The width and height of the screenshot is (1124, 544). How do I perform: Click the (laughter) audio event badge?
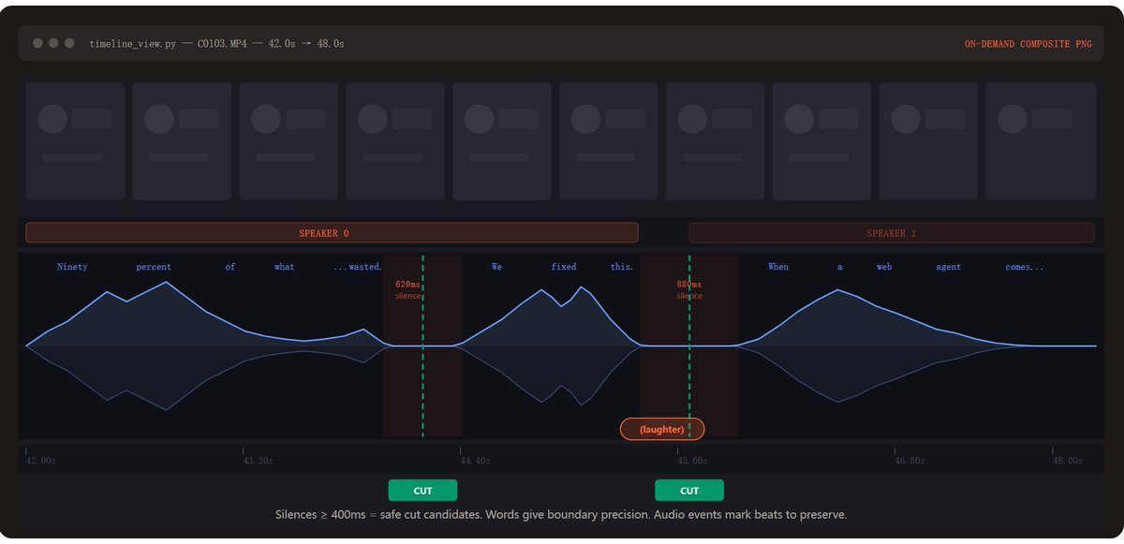[x=662, y=429]
